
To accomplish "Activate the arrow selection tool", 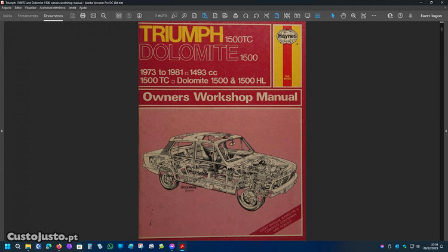I will coord(333,16).
